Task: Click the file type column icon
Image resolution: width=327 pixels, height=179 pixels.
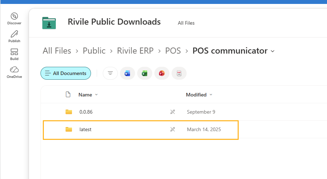Action: (68, 94)
